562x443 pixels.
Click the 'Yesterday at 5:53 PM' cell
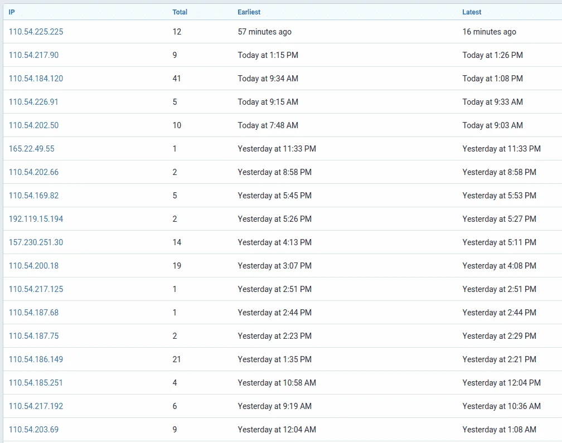click(500, 196)
